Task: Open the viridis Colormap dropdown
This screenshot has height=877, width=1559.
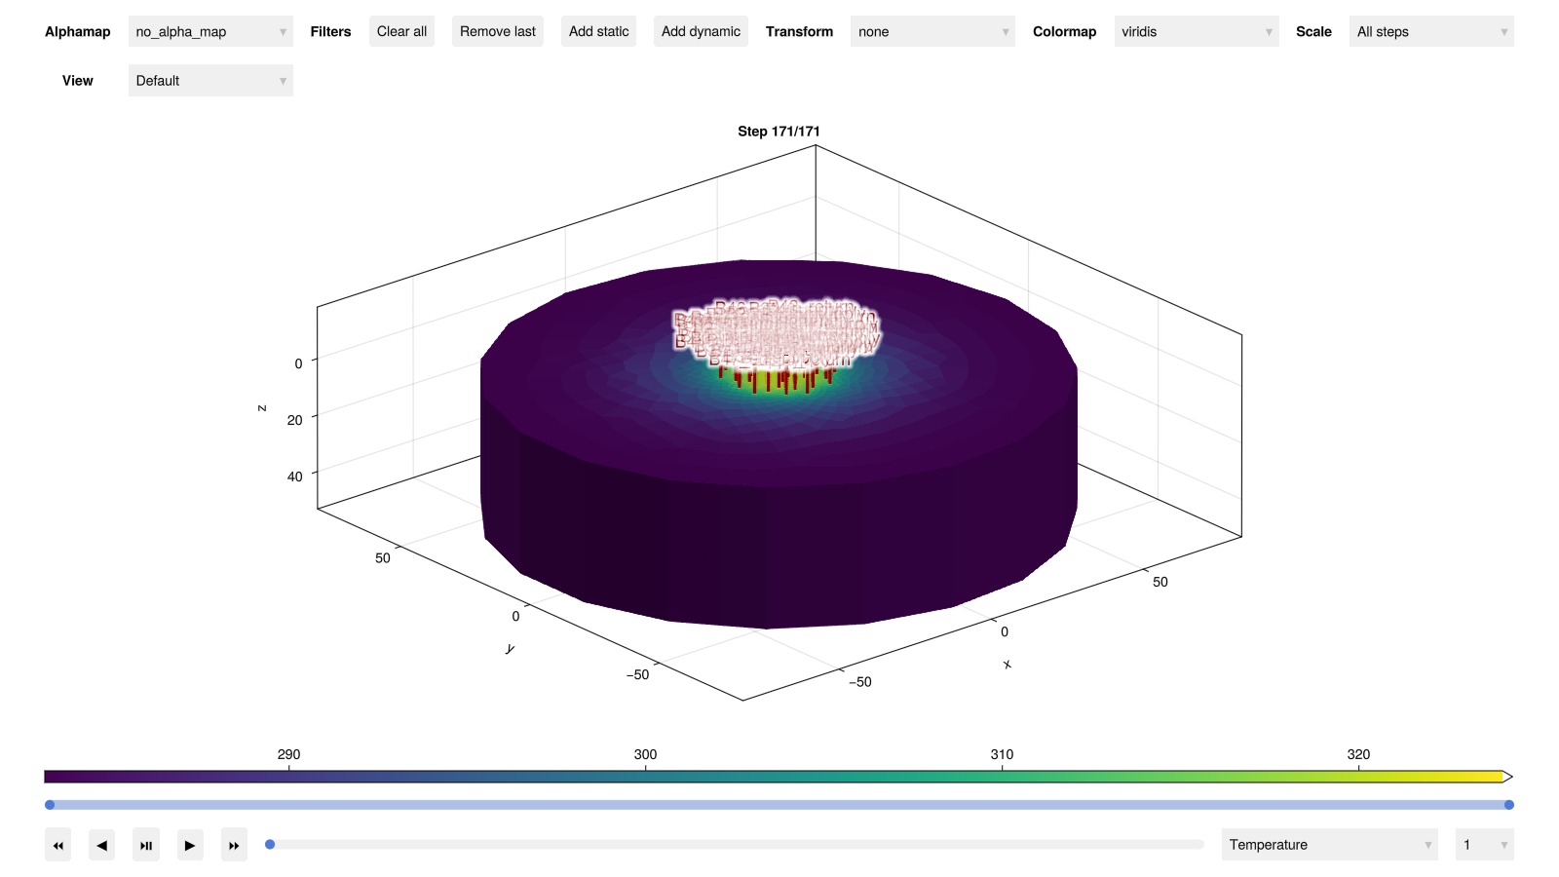Action: [x=1196, y=32]
